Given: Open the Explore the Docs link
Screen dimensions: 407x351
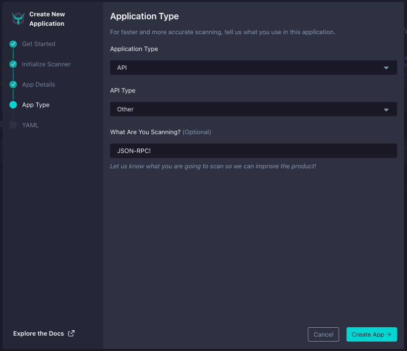Looking at the screenshot, I should 39,333.
